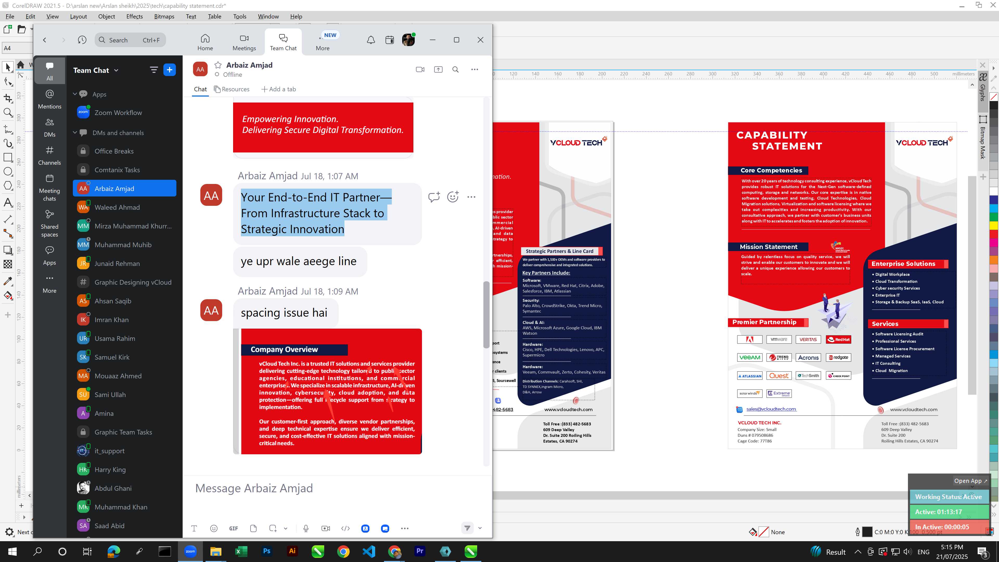Screen dimensions: 999x562
Task: Click the Search field in Zoom
Action: (x=130, y=40)
